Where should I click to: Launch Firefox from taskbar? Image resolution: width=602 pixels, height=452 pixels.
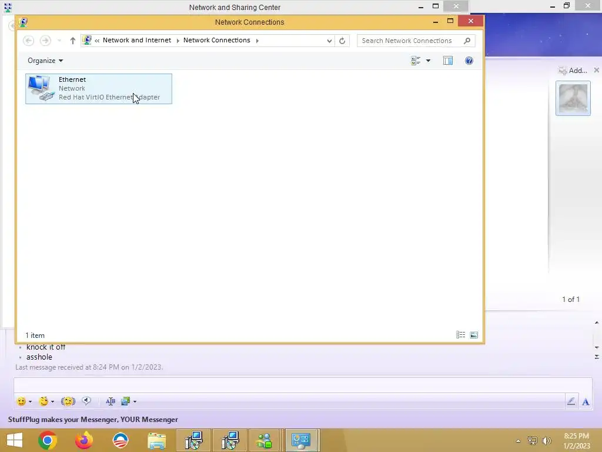click(84, 440)
